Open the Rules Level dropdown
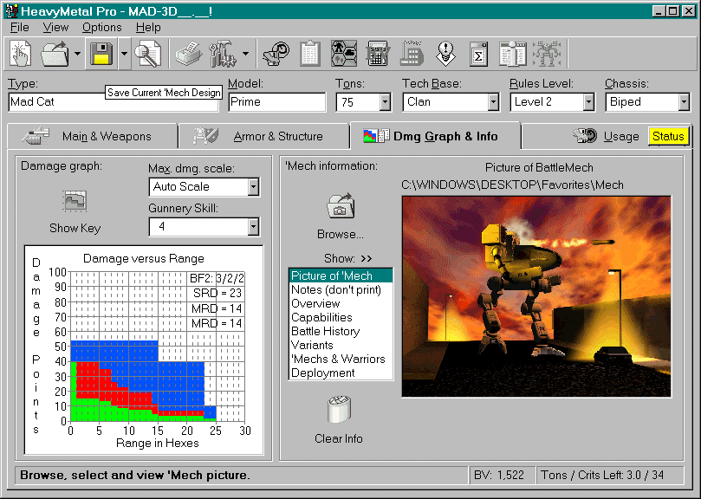The image size is (701, 499). click(588, 102)
